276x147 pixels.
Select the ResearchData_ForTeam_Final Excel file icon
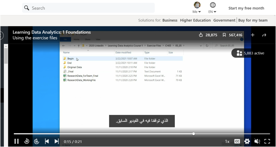coord(65,76)
